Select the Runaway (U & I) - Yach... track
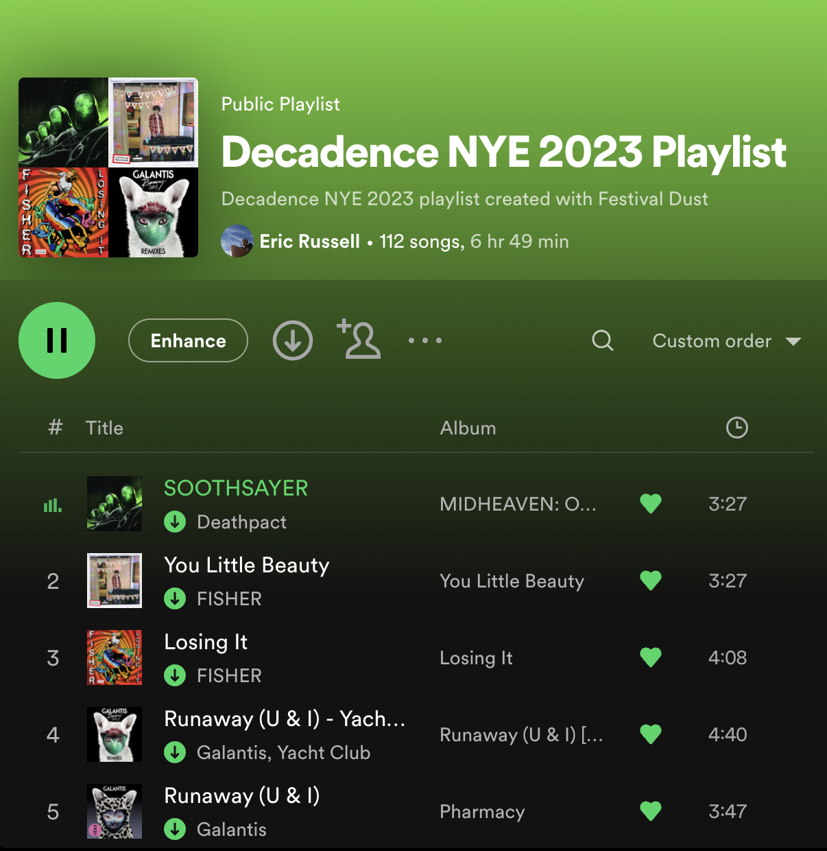This screenshot has height=851, width=827. pyautogui.click(x=285, y=719)
